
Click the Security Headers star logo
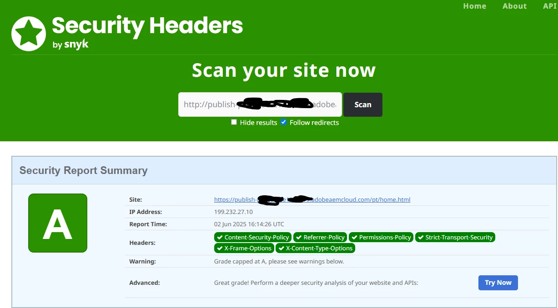coord(29,34)
